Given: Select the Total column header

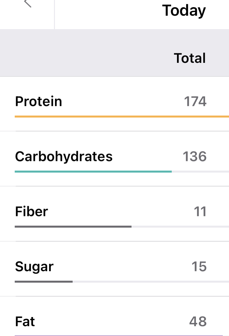Looking at the screenshot, I should click(190, 58).
